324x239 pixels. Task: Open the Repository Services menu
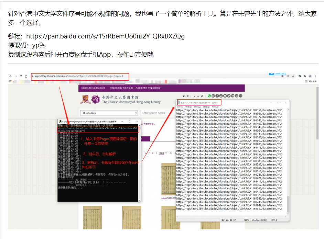(121, 88)
